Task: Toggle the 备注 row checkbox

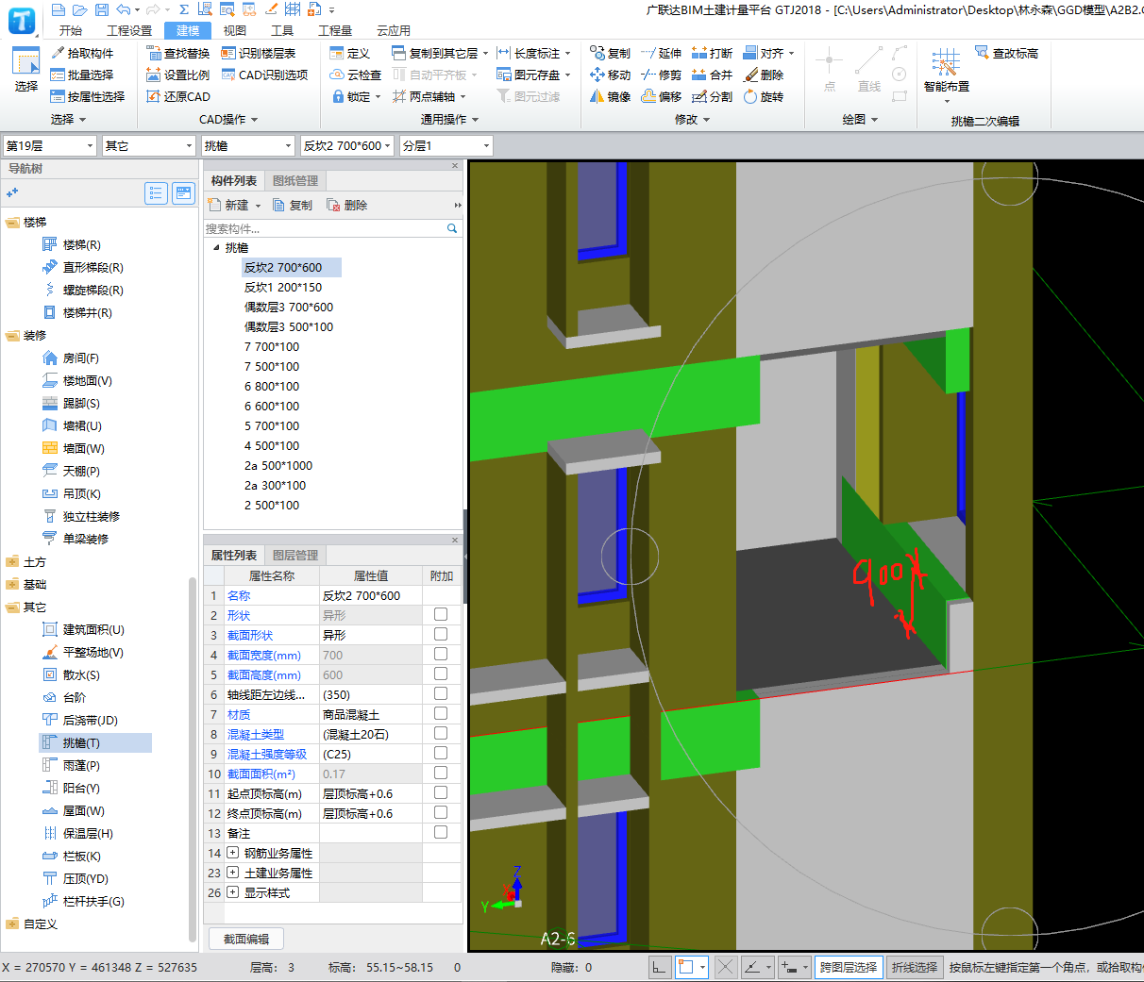Action: [441, 832]
